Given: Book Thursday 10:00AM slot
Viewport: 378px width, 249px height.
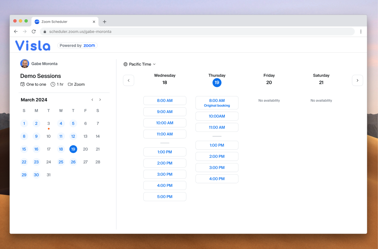Looking at the screenshot, I should 217,116.
